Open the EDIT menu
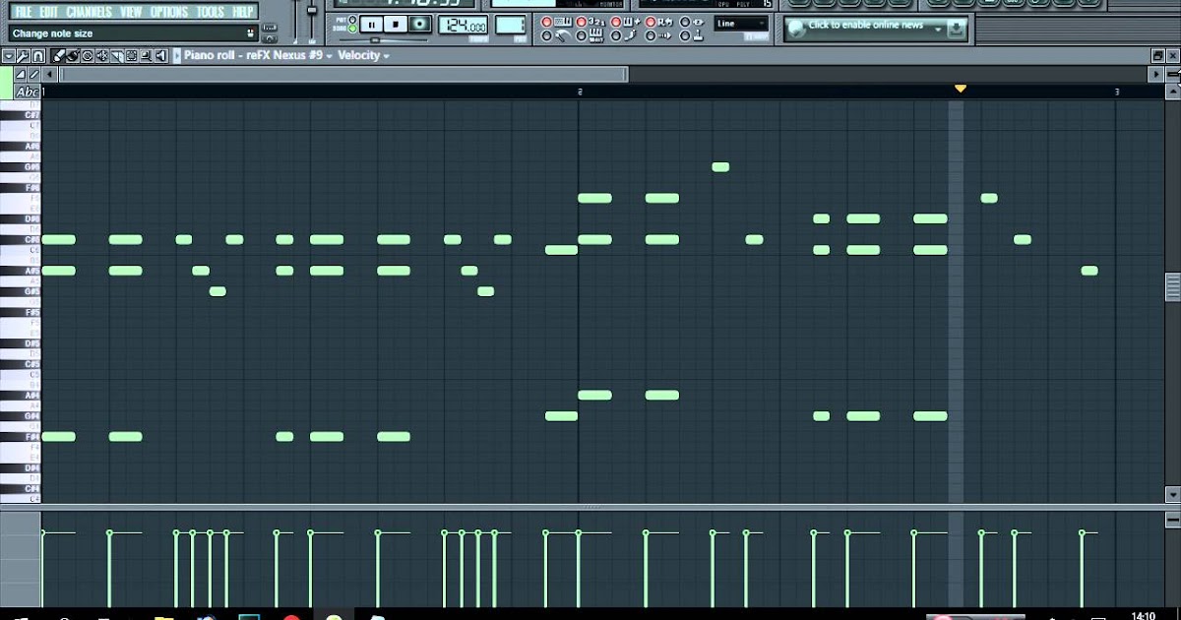The width and height of the screenshot is (1181, 620). (x=48, y=12)
